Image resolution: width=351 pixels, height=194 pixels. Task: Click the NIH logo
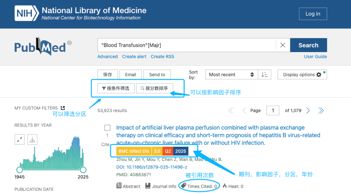pyautogui.click(x=26, y=14)
